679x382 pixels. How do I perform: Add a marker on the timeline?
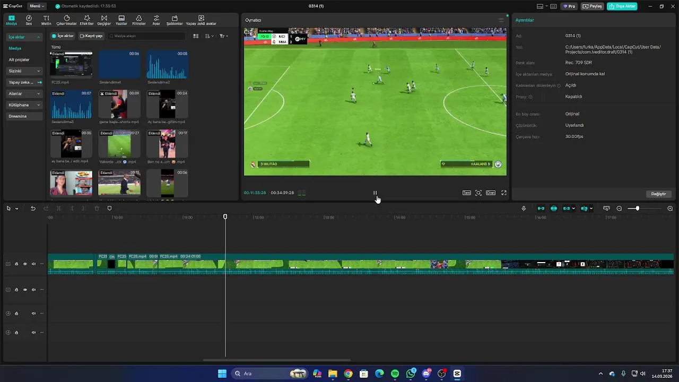tap(110, 209)
